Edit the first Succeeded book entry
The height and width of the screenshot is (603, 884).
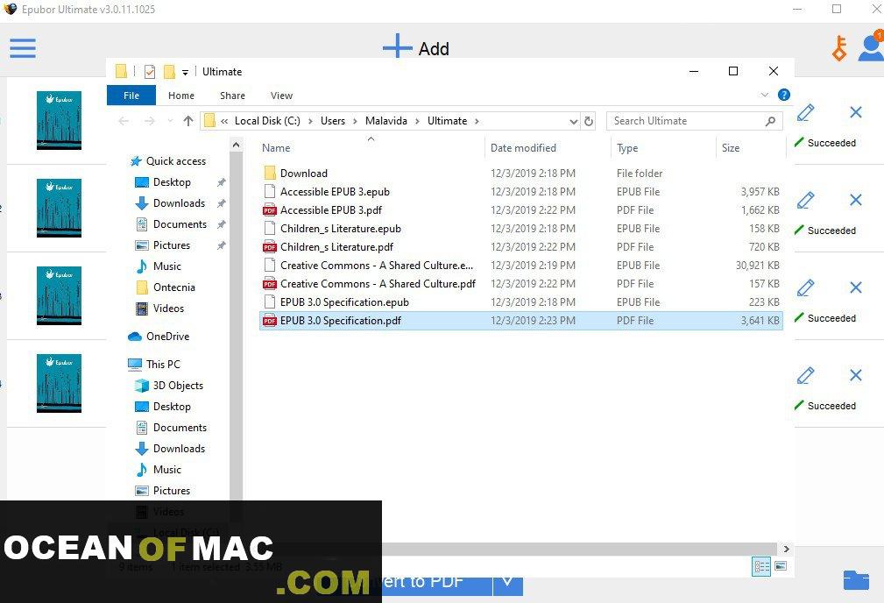pos(806,112)
